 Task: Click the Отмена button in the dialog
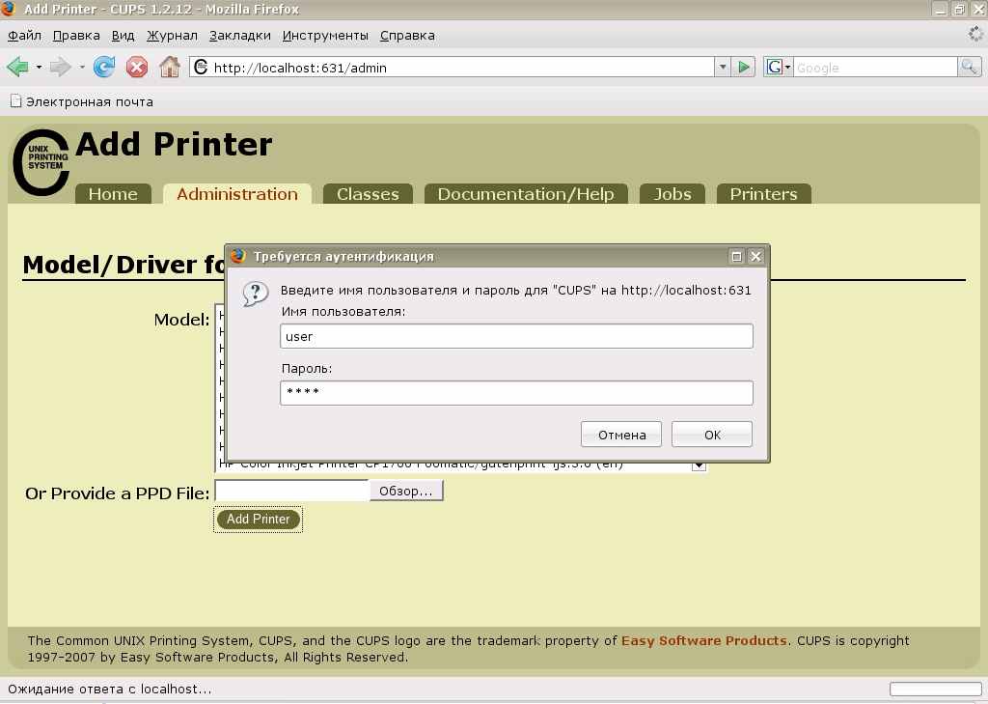621,435
